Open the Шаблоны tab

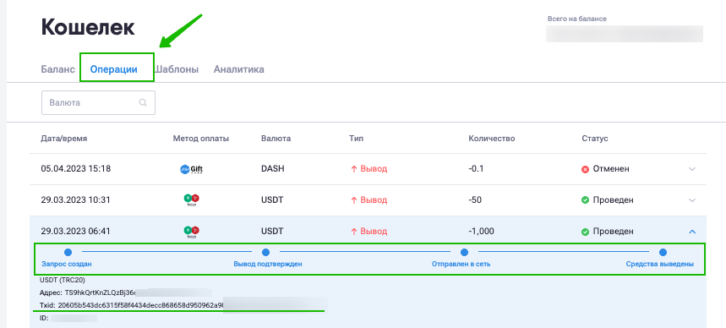coord(177,69)
